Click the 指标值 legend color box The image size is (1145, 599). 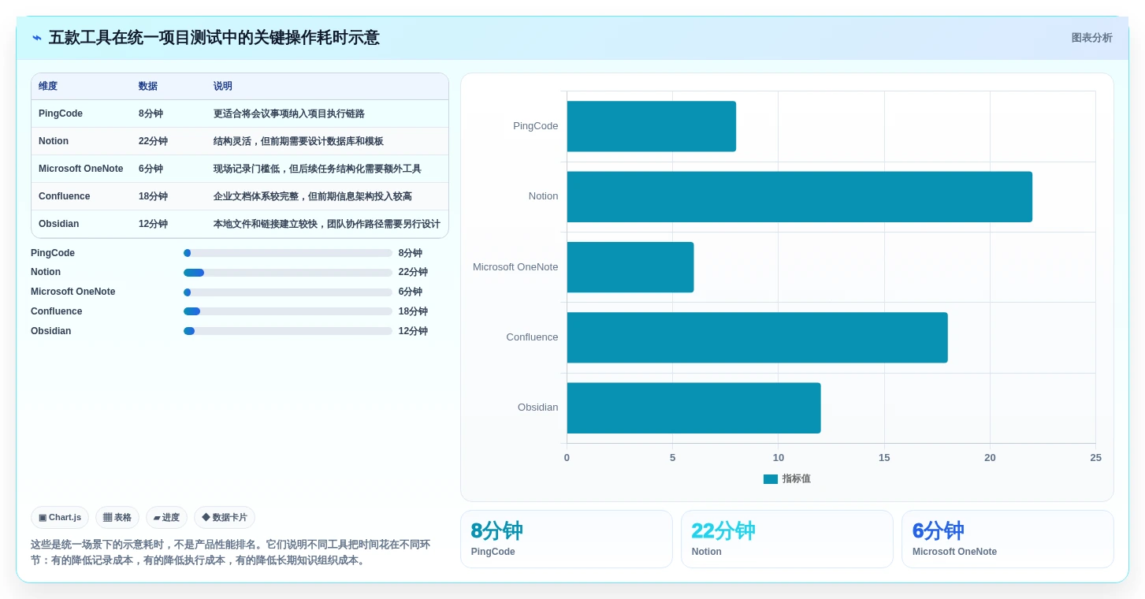[x=771, y=479]
